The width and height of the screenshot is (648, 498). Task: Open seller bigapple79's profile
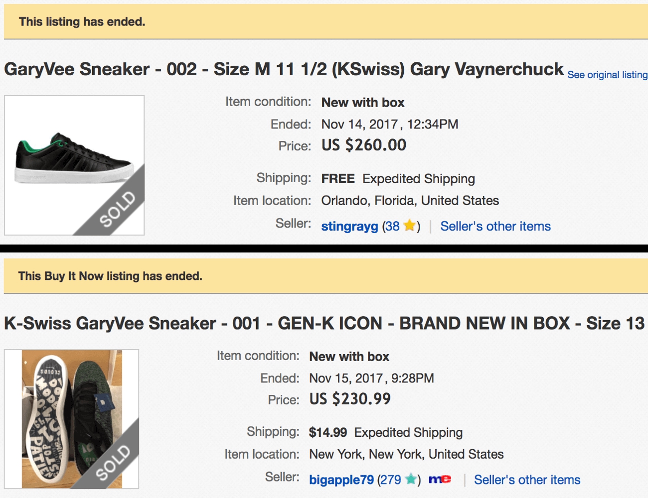(341, 480)
